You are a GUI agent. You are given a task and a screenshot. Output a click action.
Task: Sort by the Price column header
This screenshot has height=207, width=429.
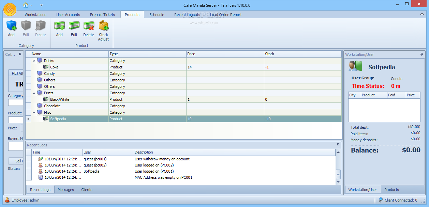coord(225,54)
